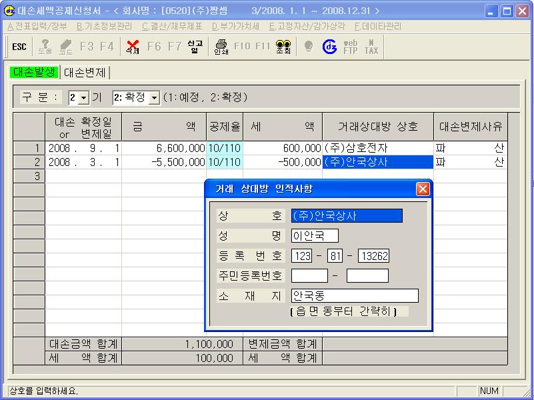Screen dimensions: 534x400
Task: Click the F3 toolbar button
Action: (x=87, y=46)
